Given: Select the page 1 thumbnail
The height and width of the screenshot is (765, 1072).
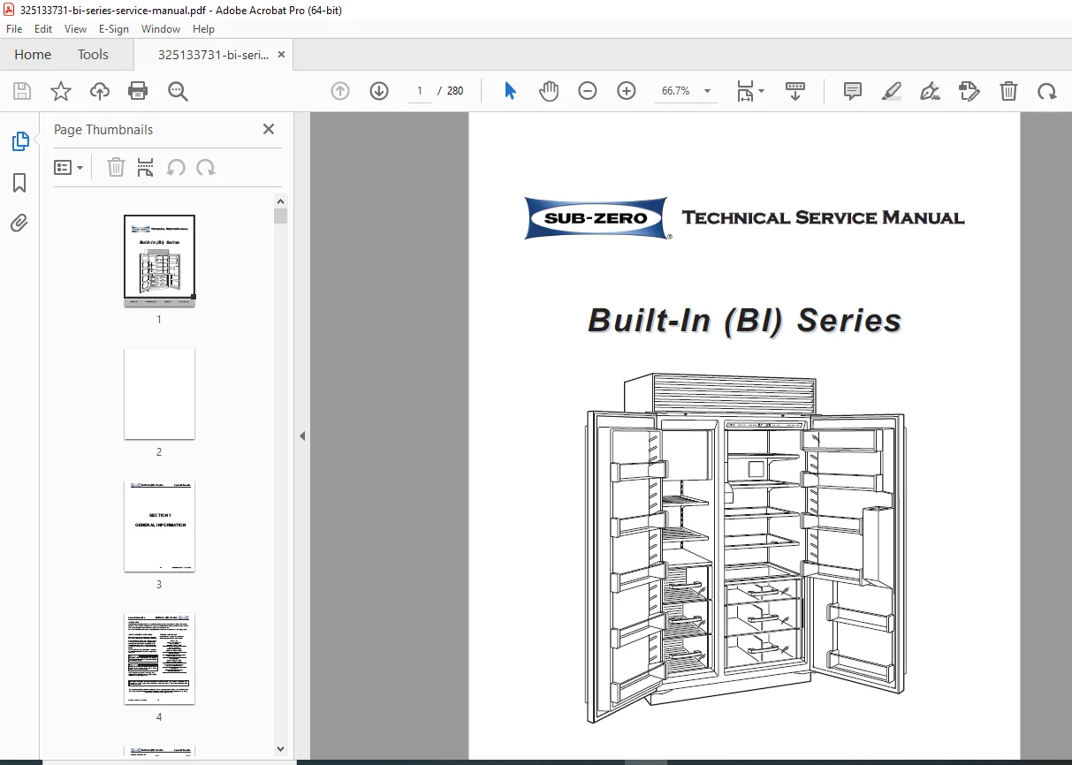Looking at the screenshot, I should pos(159,260).
